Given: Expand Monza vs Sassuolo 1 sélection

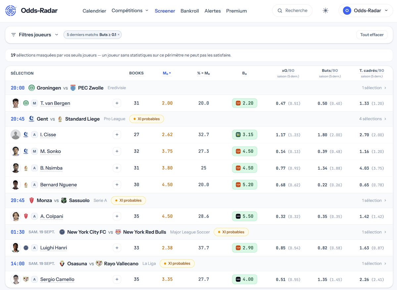Looking at the screenshot, I should point(374,200).
